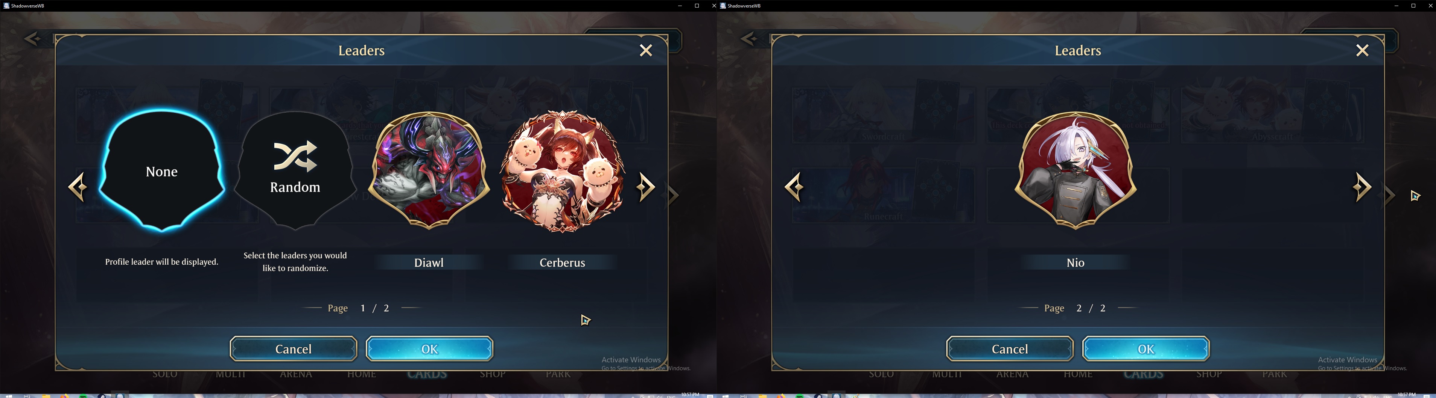Select the None leader option
This screenshot has height=398, width=1436.
click(x=162, y=170)
